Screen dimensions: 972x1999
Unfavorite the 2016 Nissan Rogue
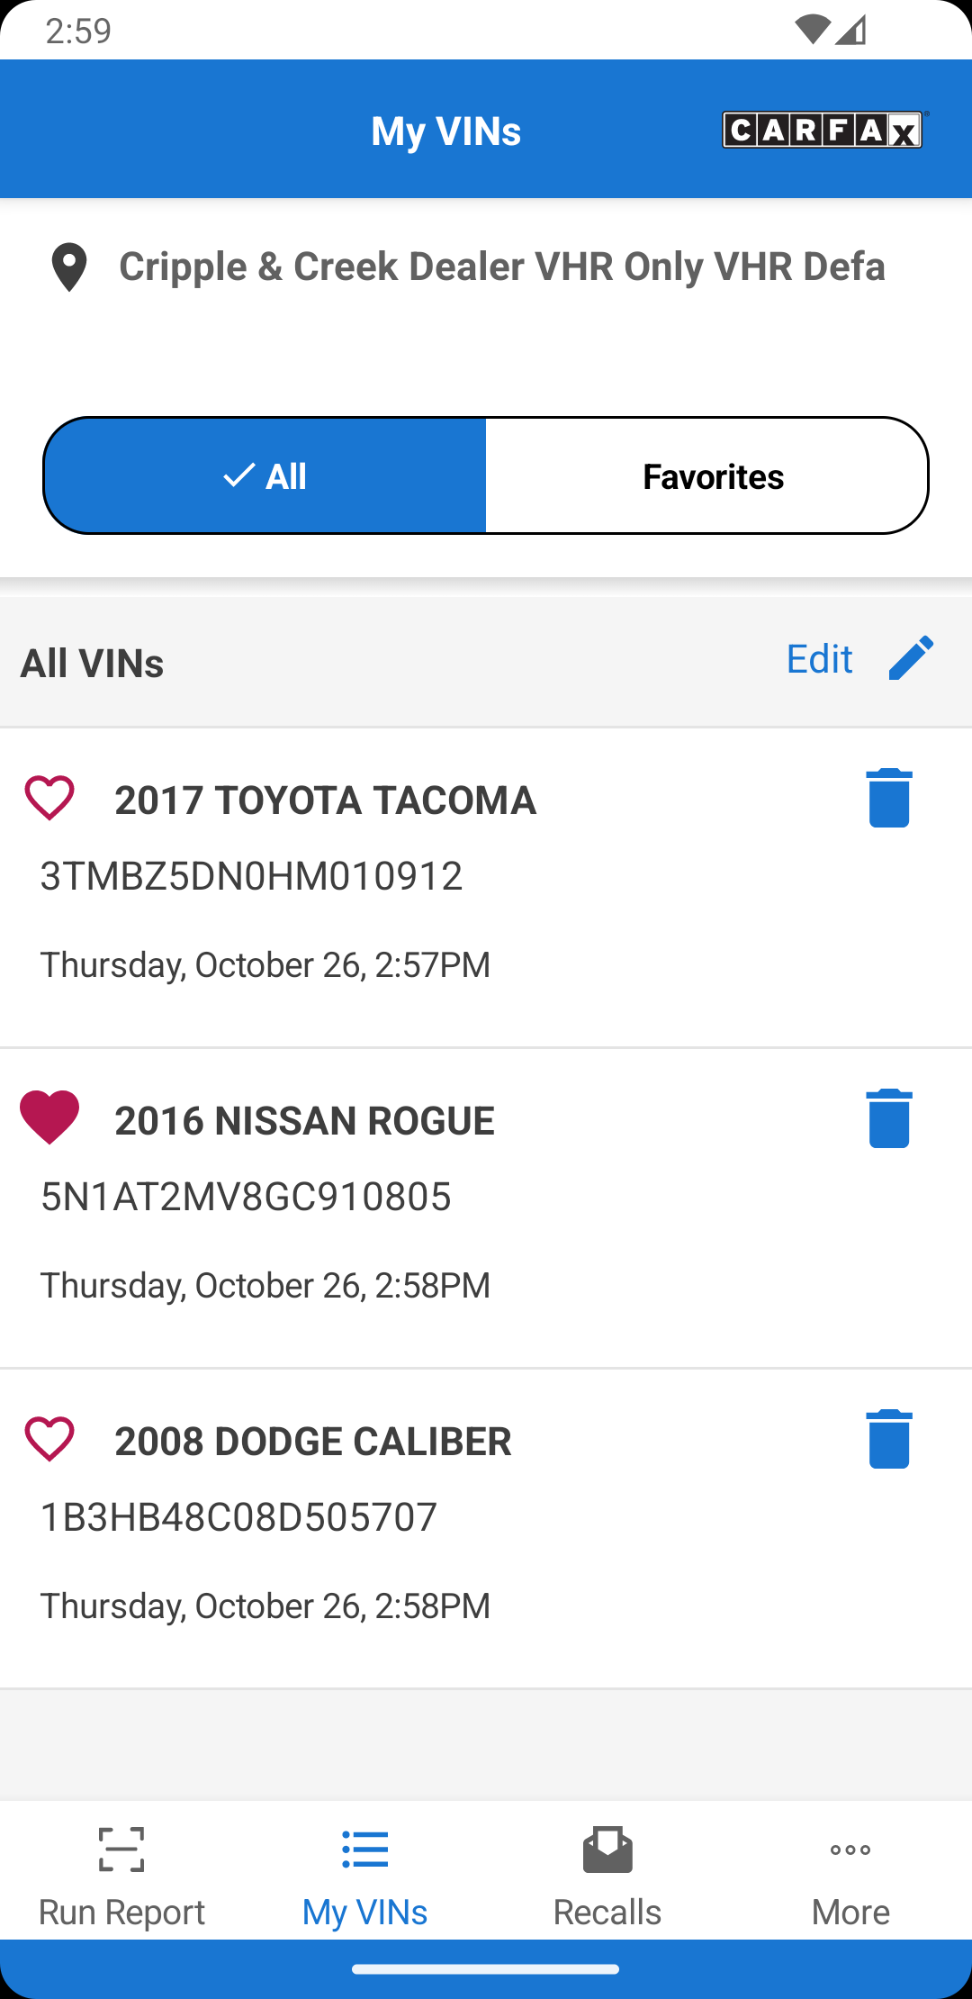pos(49,1117)
